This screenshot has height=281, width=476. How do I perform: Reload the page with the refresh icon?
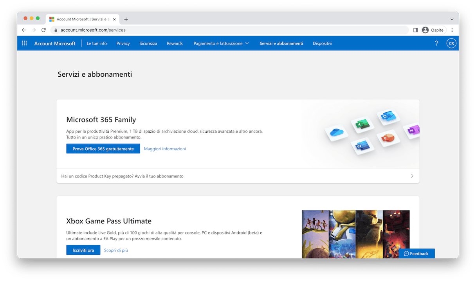tap(43, 30)
